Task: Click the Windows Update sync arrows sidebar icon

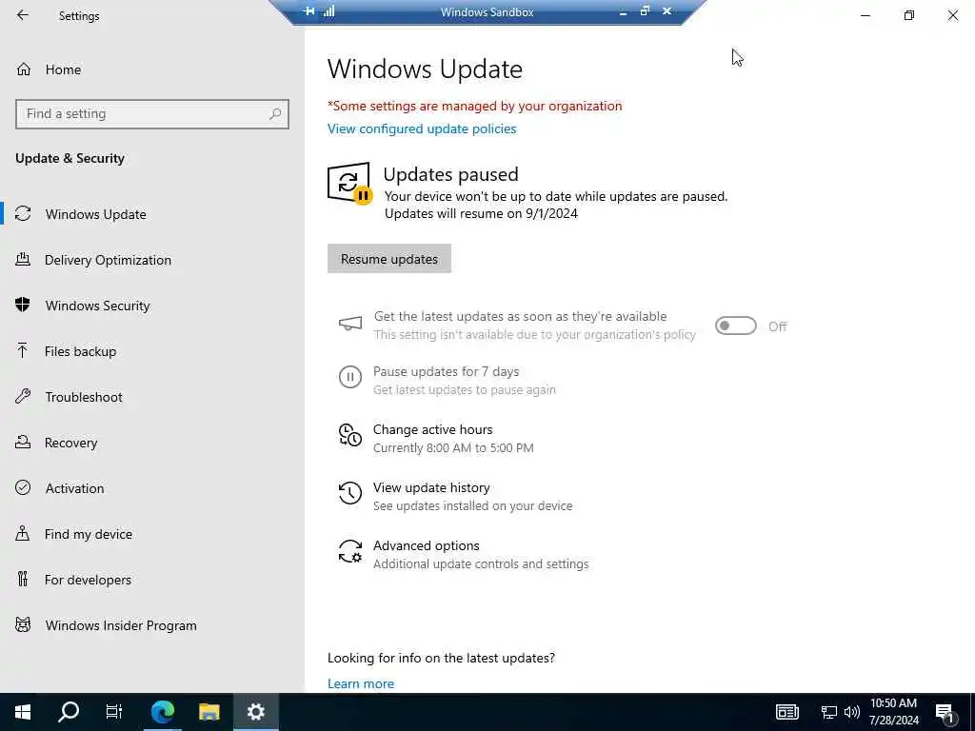Action: click(23, 214)
